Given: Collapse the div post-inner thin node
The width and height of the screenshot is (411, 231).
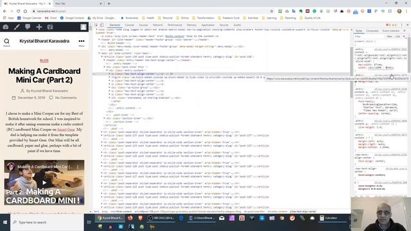Looking at the screenshot, I should pyautogui.click(x=105, y=67).
